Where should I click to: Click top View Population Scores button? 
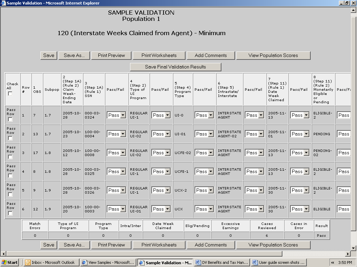273,55
